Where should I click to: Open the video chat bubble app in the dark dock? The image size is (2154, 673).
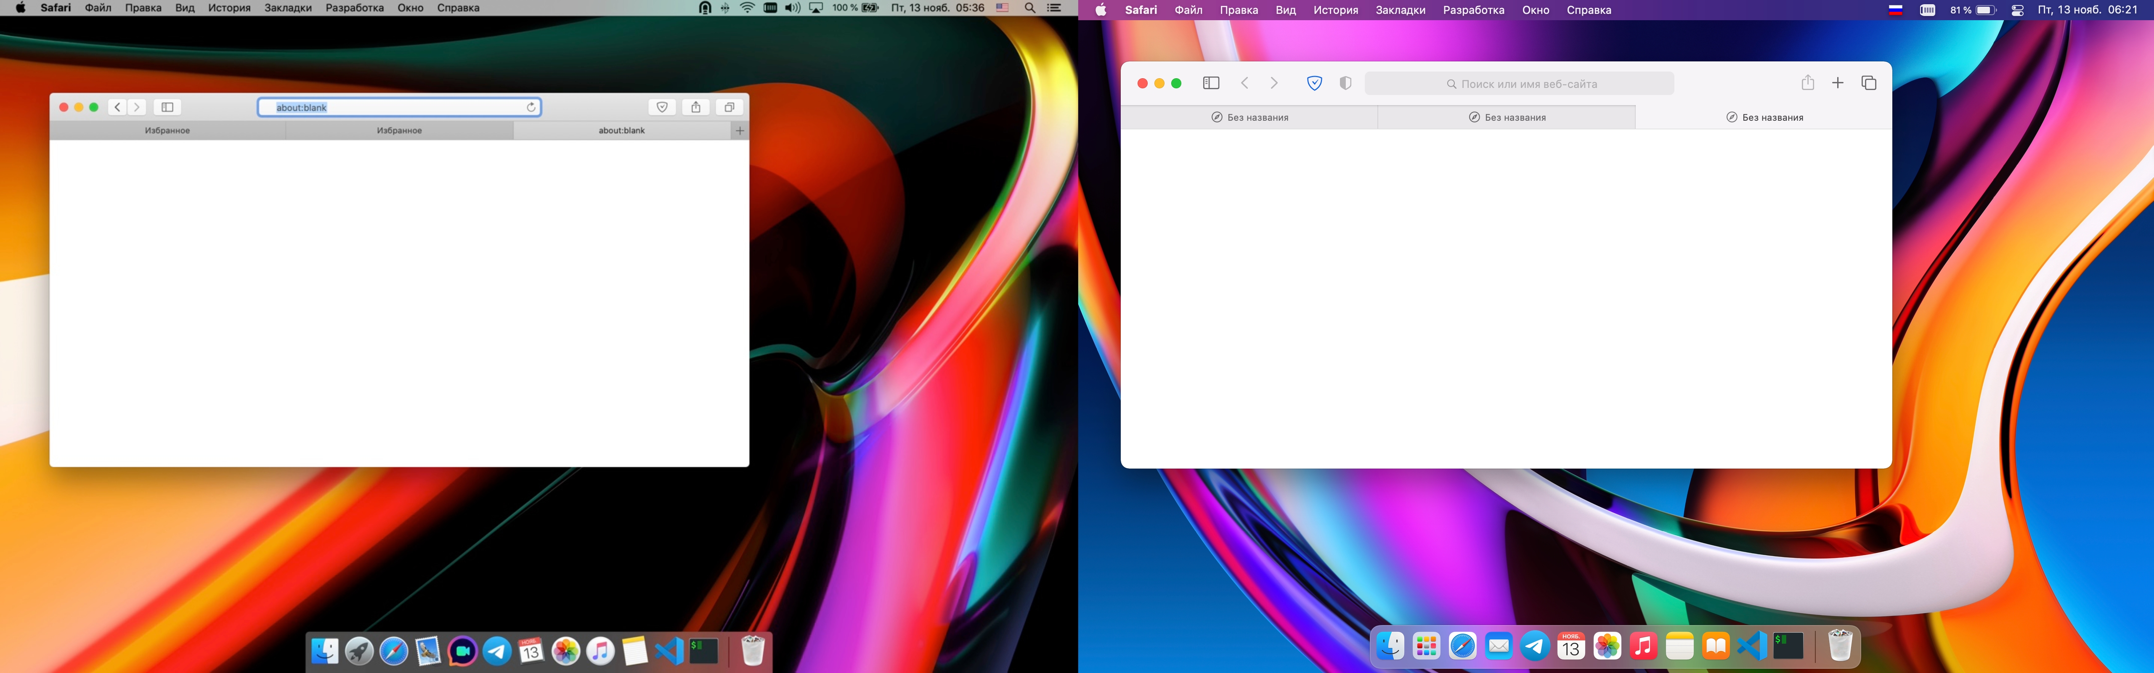click(x=462, y=650)
